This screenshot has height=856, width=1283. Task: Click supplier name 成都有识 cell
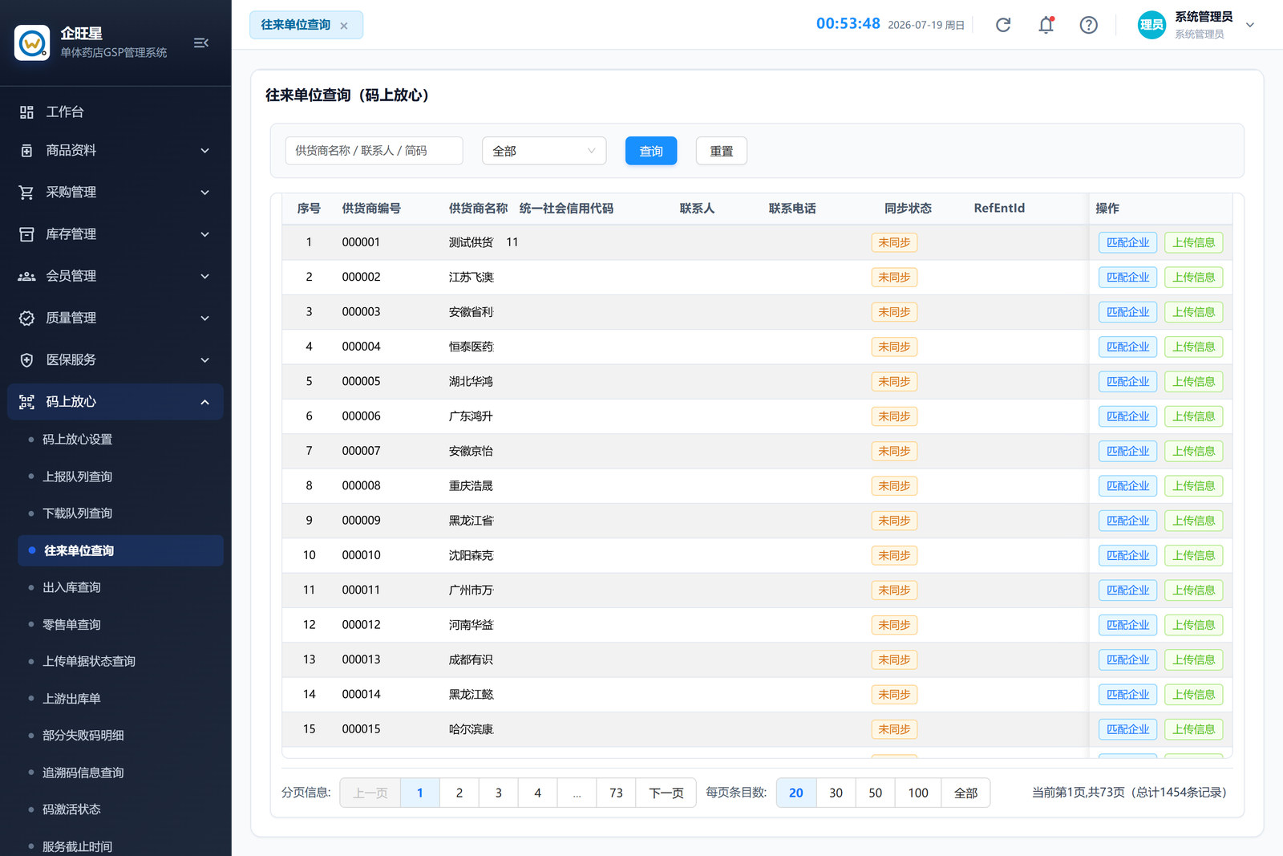tap(471, 659)
